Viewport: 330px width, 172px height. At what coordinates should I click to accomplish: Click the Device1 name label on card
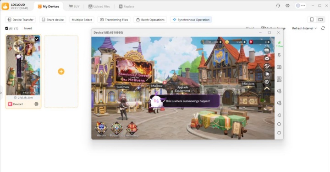[x=18, y=104]
